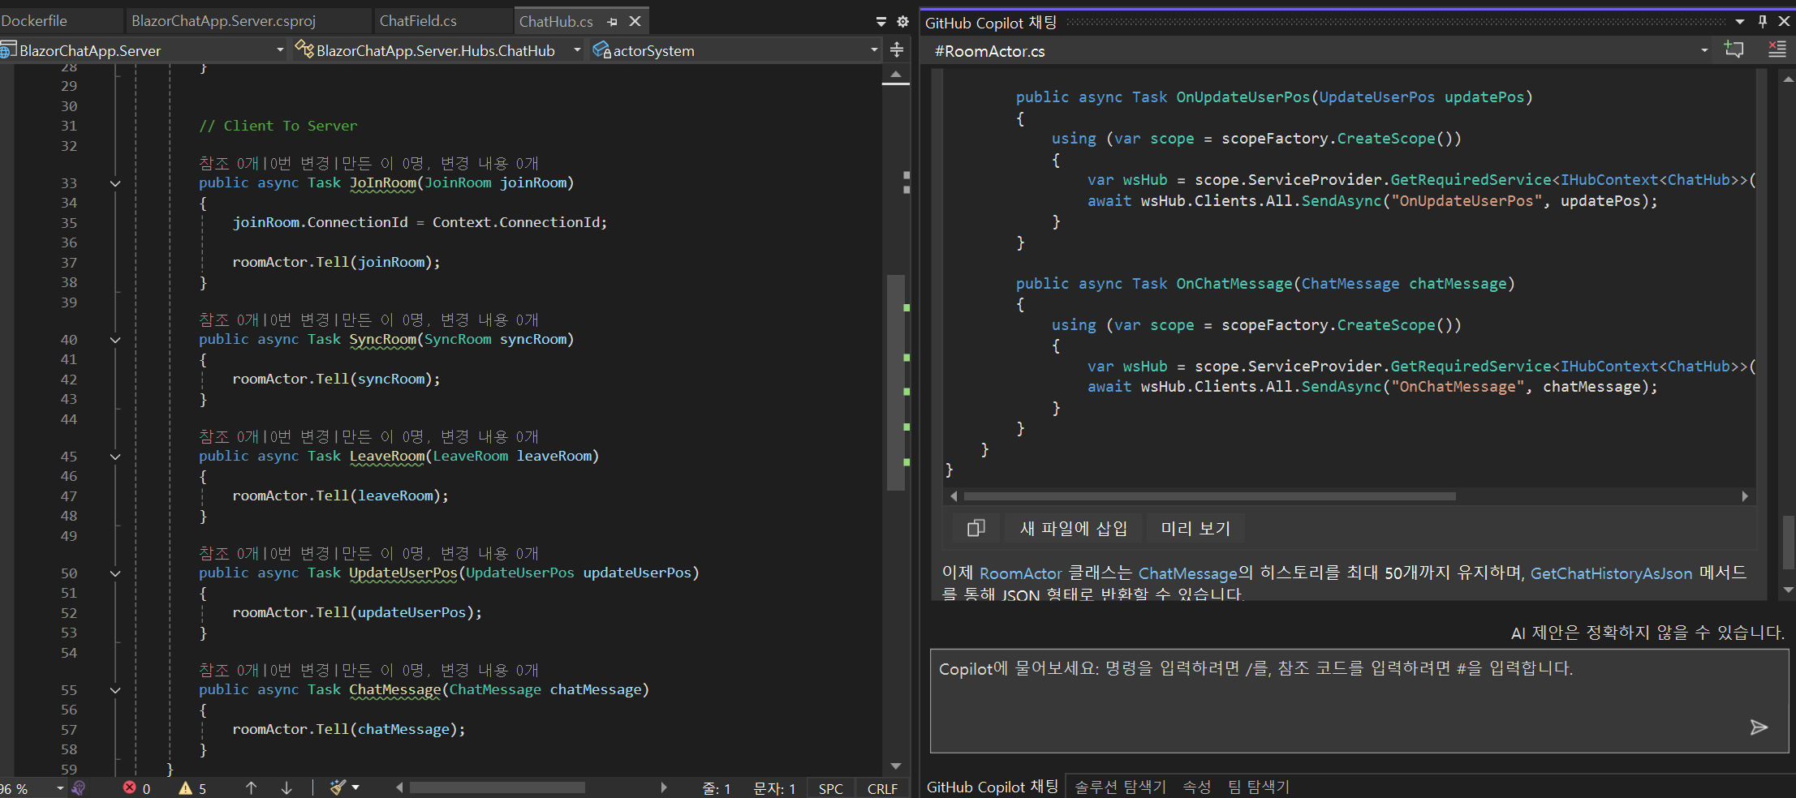Click the 미리 보기 button
Image resolution: width=1796 pixels, height=798 pixels.
1195,528
